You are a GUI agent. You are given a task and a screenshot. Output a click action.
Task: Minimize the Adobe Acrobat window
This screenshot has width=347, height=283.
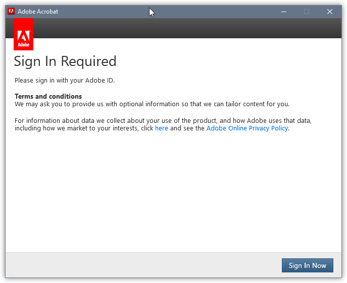pos(284,12)
